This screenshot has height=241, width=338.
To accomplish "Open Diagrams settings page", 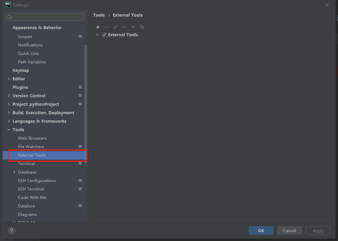I will 27,215.
